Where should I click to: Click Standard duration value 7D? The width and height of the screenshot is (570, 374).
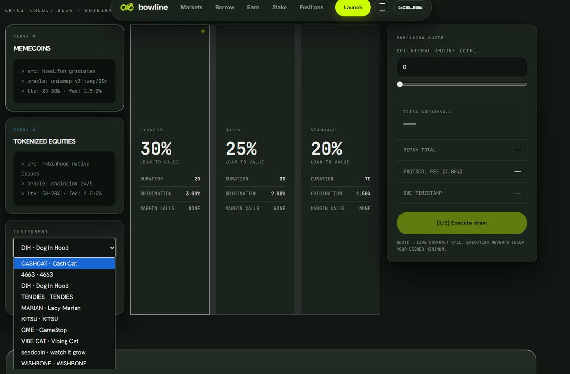367,179
